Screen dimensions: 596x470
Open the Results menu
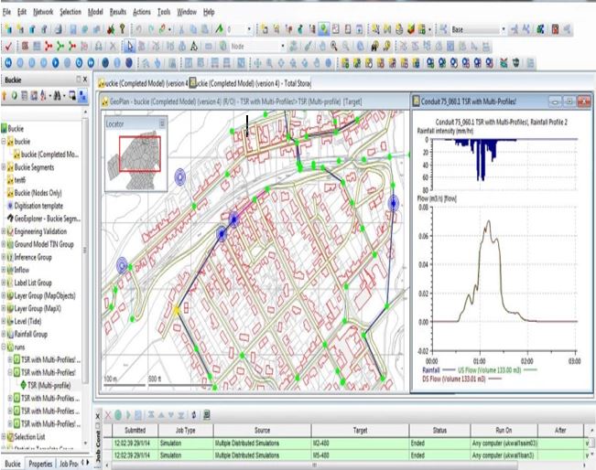tap(118, 12)
